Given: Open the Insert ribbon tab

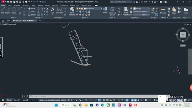Looking at the screenshot, I should pos(10,5).
